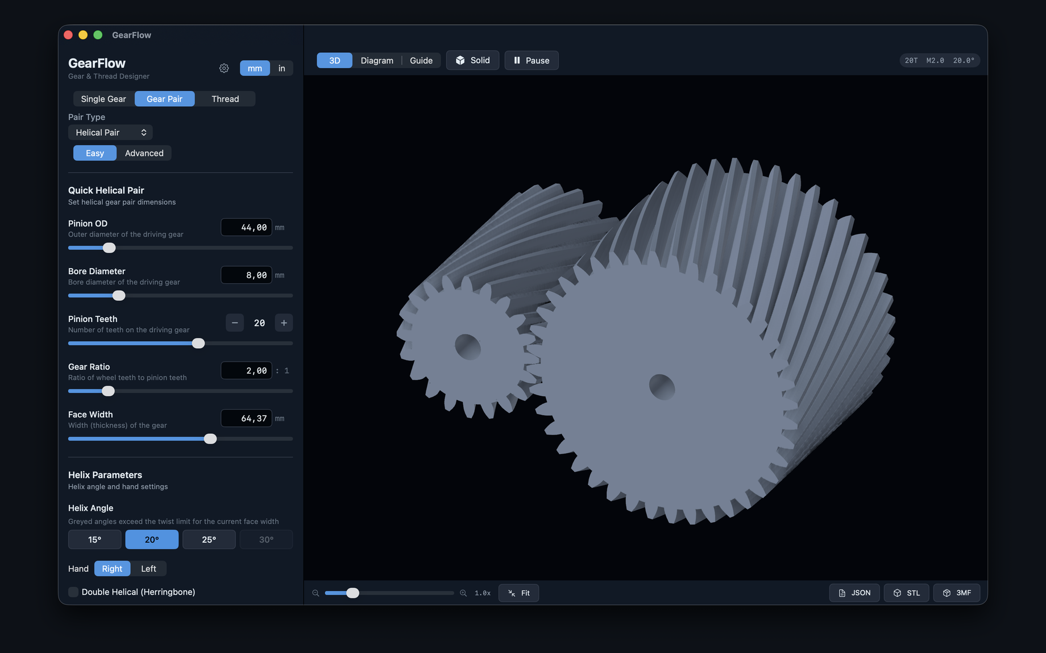
Task: Click the Quick Helical Pair heading
Action: tap(106, 190)
